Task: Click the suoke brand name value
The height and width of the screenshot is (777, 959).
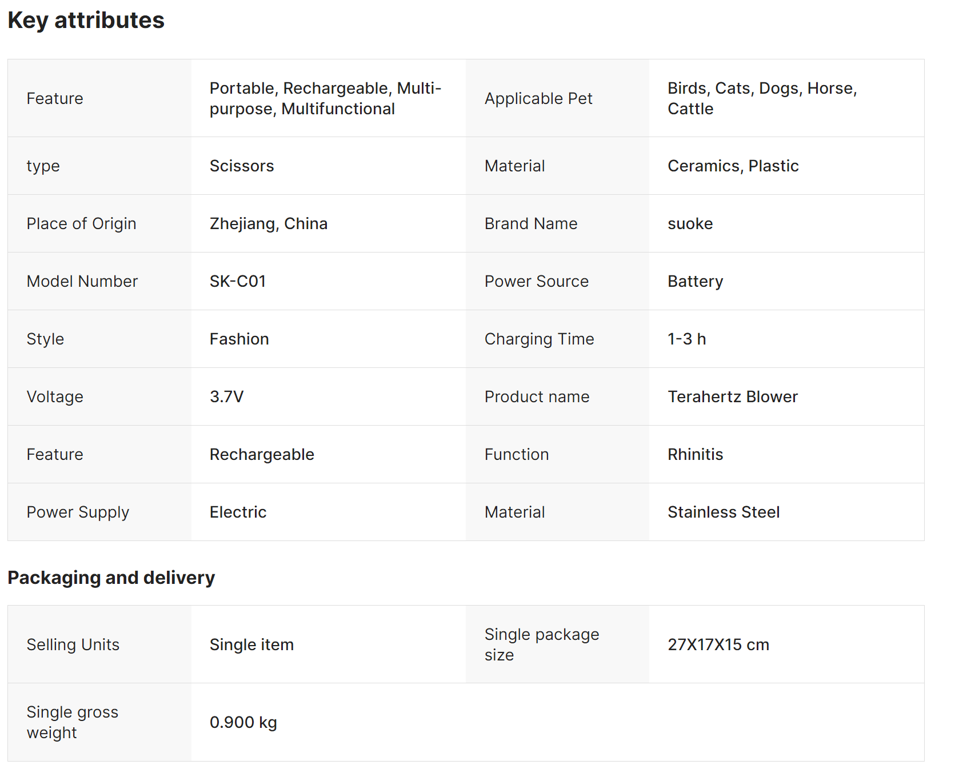Action: pos(690,223)
